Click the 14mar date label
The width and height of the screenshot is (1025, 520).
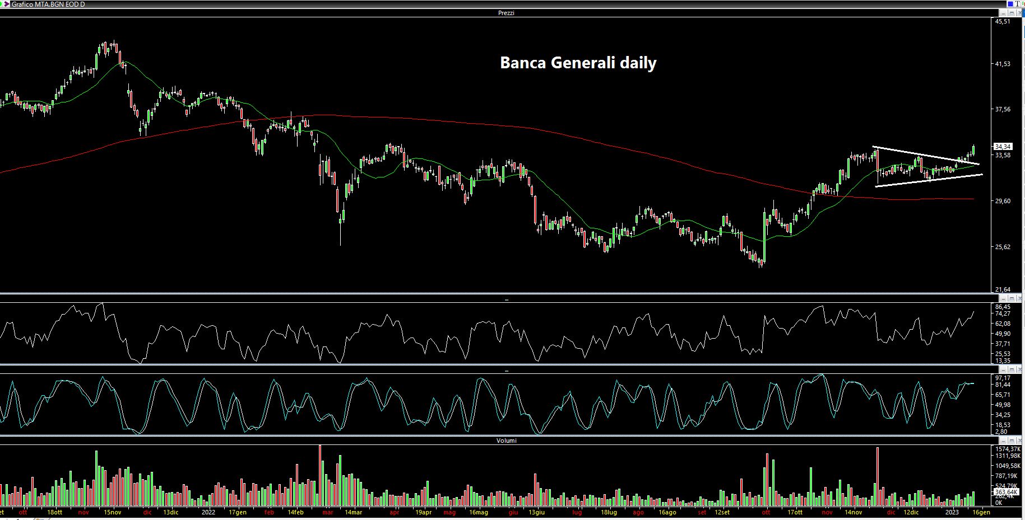[x=353, y=512]
